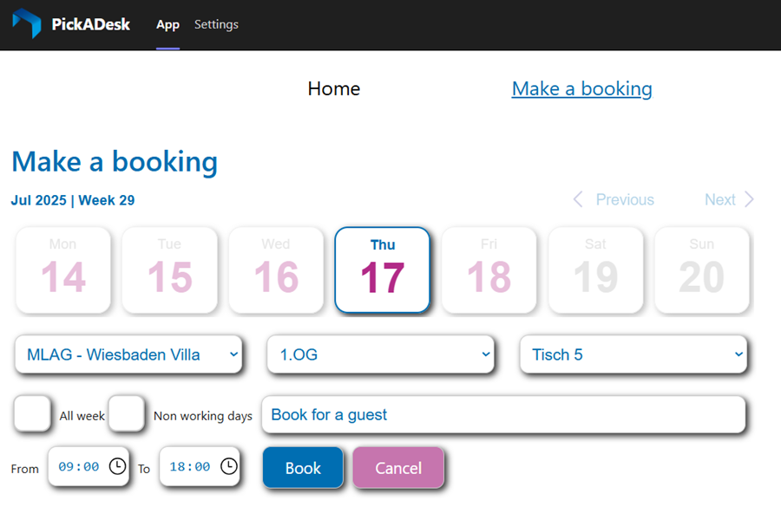
Task: Go to the Home navigation item
Action: tap(333, 88)
